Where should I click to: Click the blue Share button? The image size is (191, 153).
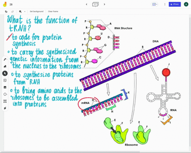[175, 4]
